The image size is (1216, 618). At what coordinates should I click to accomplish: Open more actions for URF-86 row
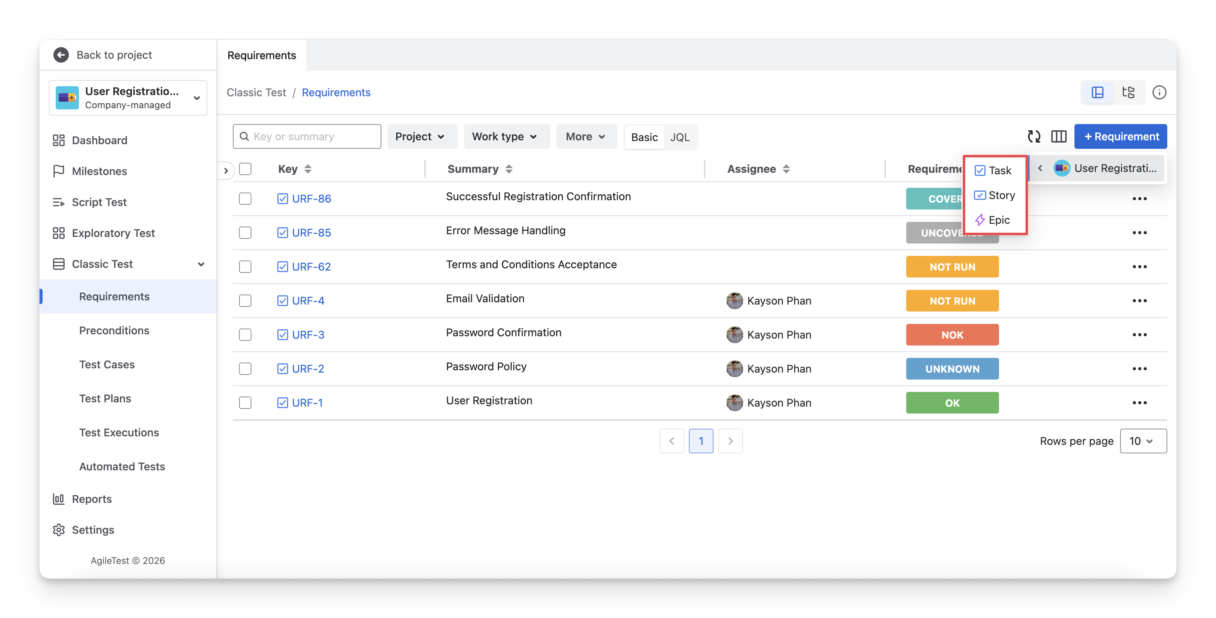tap(1139, 199)
